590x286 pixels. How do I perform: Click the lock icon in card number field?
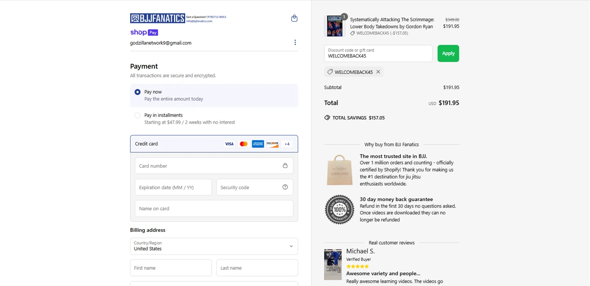pyautogui.click(x=285, y=166)
